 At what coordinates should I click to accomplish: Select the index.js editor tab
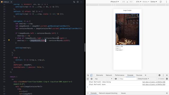pyautogui.click(x=6, y=2)
